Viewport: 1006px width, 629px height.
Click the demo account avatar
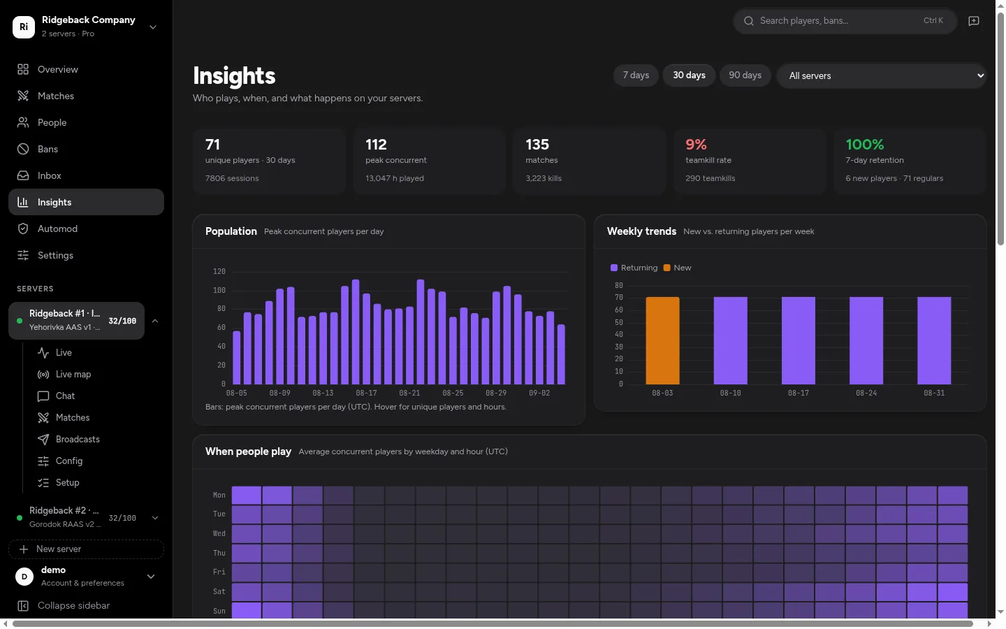[24, 577]
